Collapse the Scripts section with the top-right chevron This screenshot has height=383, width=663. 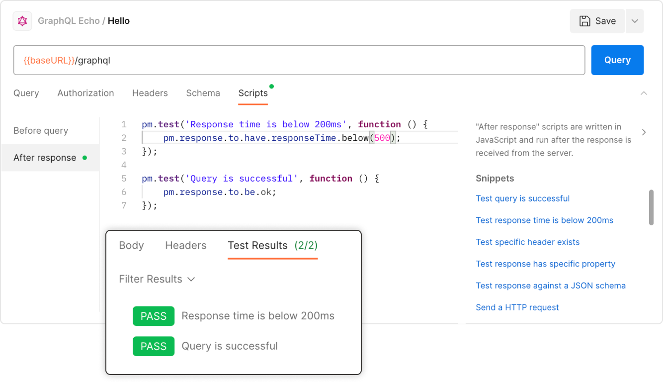click(644, 93)
